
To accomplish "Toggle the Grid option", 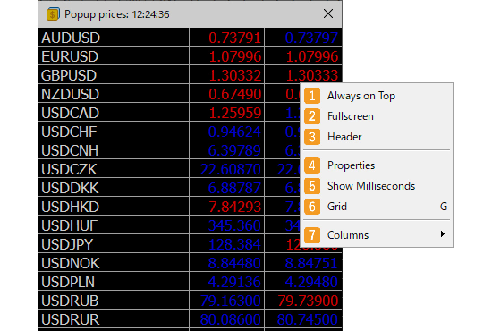I will tap(337, 207).
